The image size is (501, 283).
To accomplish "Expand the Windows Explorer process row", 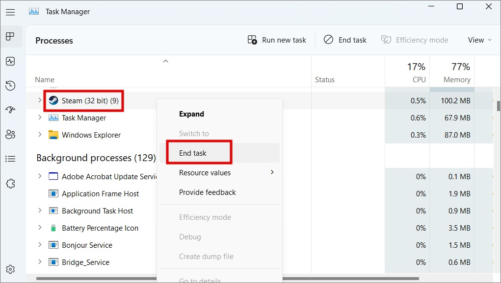I will 40,135.
